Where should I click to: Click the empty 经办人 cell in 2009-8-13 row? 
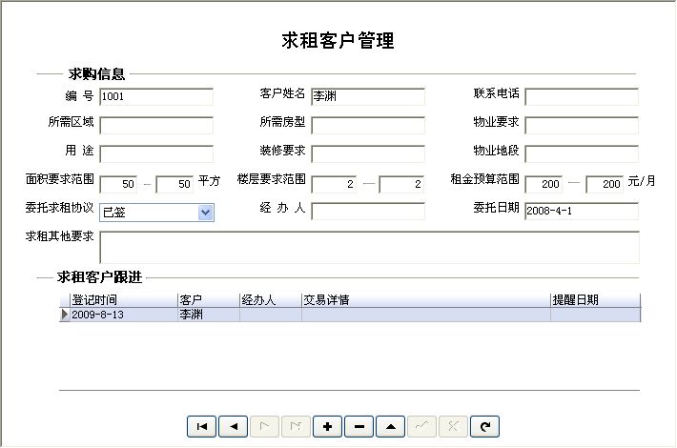[x=271, y=315]
